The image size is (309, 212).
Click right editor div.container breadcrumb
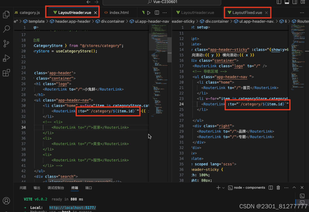click(214, 21)
